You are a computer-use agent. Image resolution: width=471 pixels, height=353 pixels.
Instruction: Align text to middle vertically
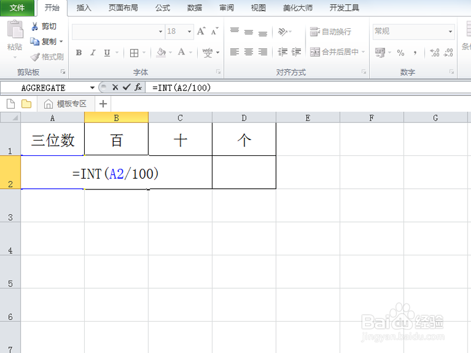coord(248,32)
